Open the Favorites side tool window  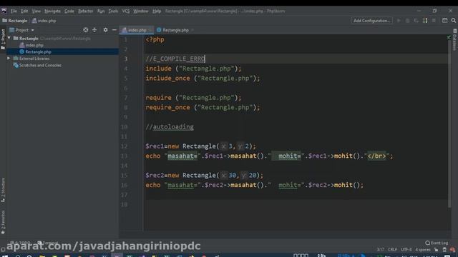[x=3, y=222]
